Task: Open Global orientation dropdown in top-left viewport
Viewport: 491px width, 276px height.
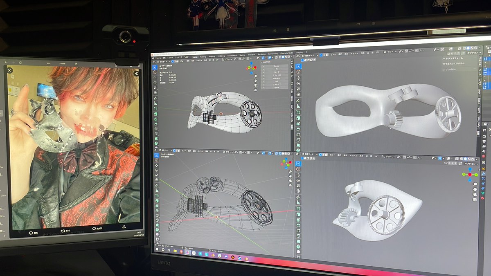Action: tap(228, 60)
